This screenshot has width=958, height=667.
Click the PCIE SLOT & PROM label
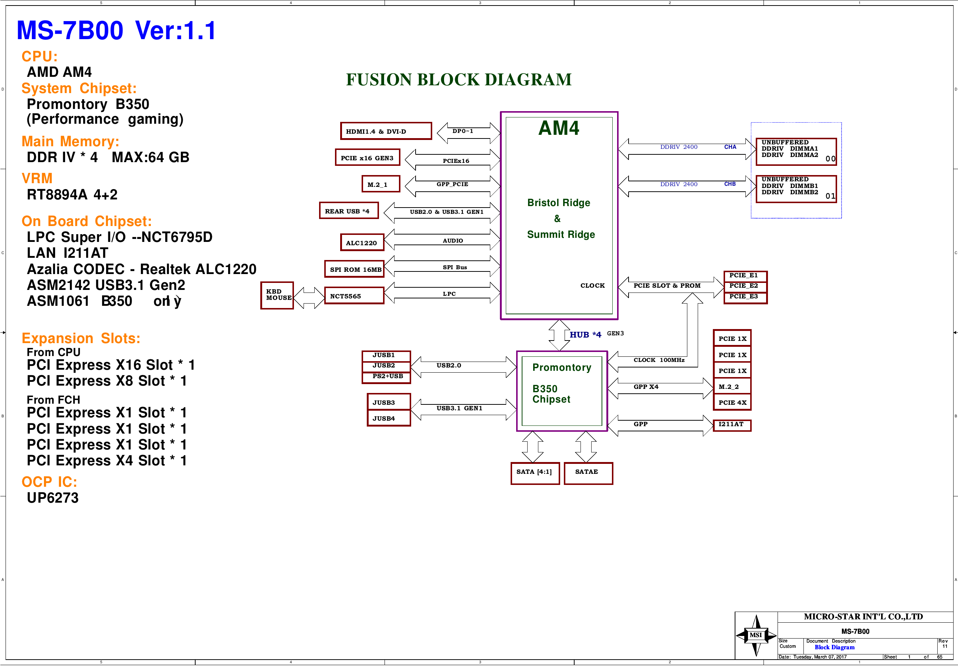tap(667, 285)
